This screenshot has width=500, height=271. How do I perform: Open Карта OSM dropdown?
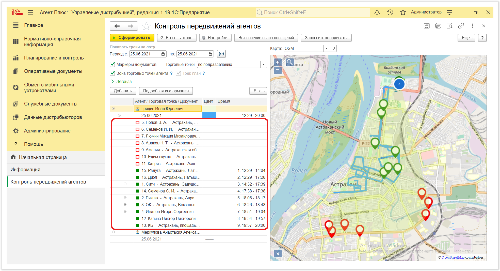(x=327, y=48)
